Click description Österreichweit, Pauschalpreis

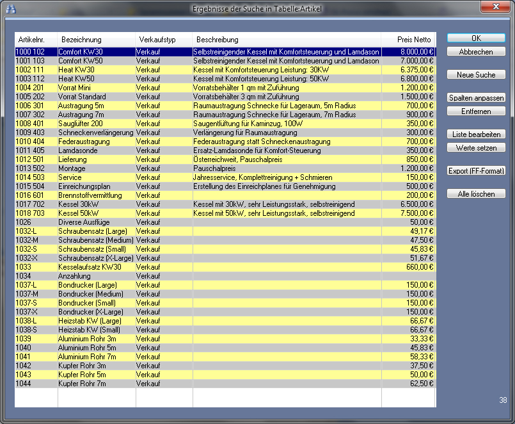point(237,159)
